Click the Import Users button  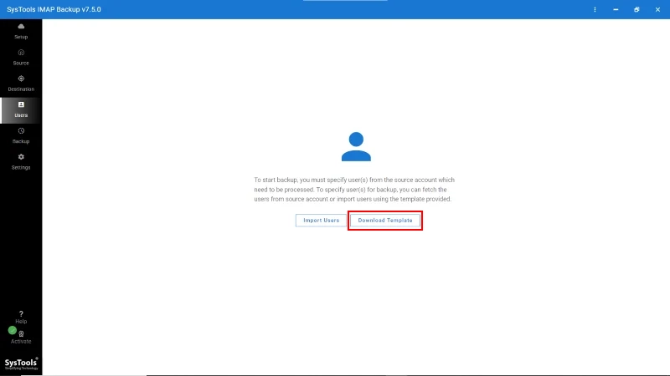[x=321, y=221]
